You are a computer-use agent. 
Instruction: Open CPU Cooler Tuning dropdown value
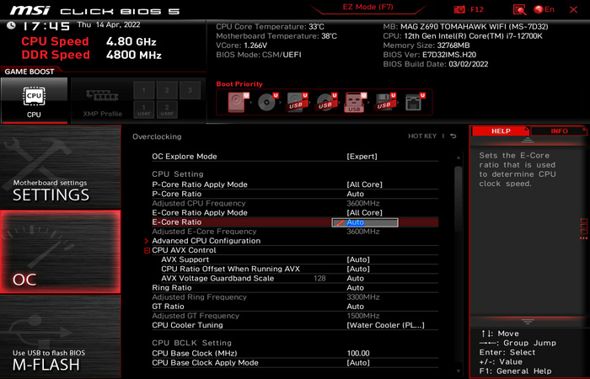385,325
